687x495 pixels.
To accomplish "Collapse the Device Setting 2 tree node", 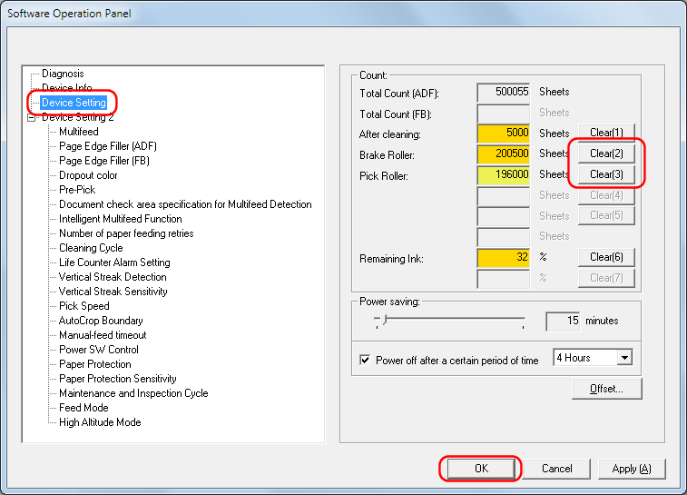I will click(x=32, y=117).
